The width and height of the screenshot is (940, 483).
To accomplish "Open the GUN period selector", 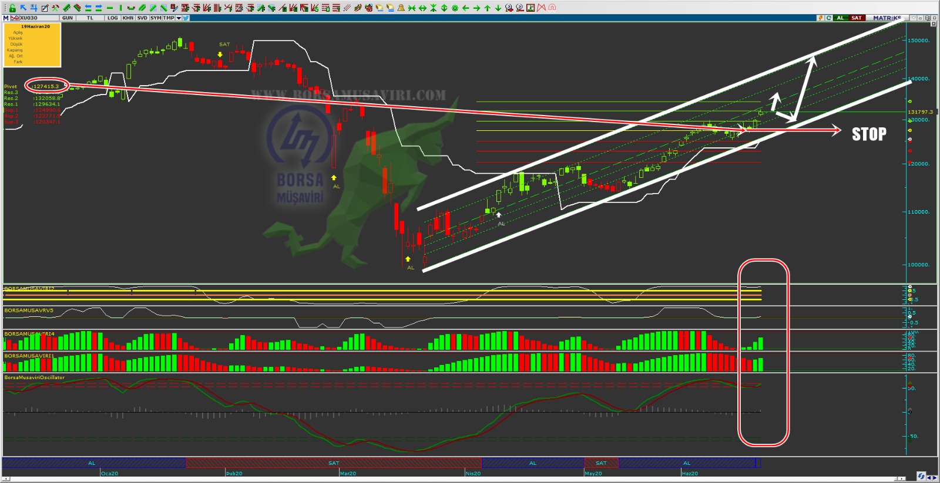I will 68,18.
